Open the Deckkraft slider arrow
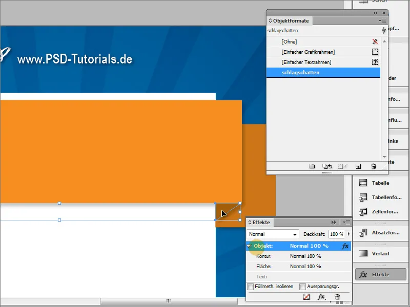 tap(348, 234)
